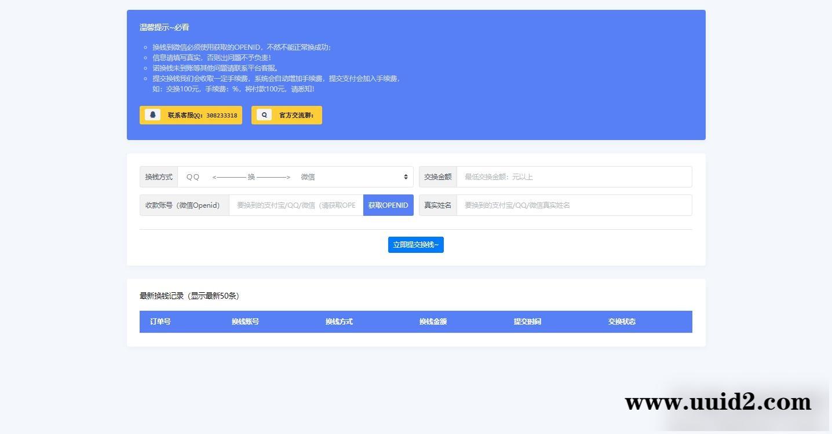
Task: Click the 立即提交换钱~ submit button
Action: tap(415, 244)
